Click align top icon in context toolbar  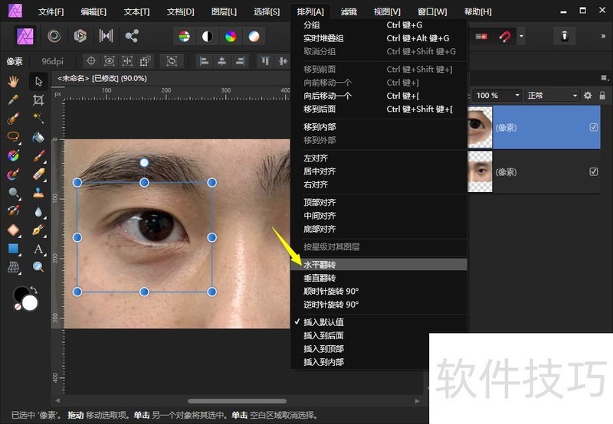[x=265, y=61]
